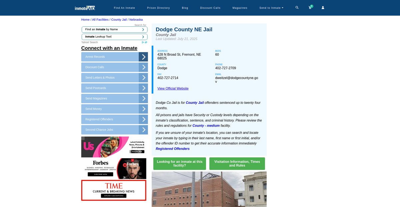Click the address 428 N Broad St, Fremont
400x207 pixels.
(179, 56)
